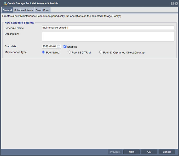179x156 pixels.
Task: Focus the Schedule Name input field
Action: click(x=108, y=28)
